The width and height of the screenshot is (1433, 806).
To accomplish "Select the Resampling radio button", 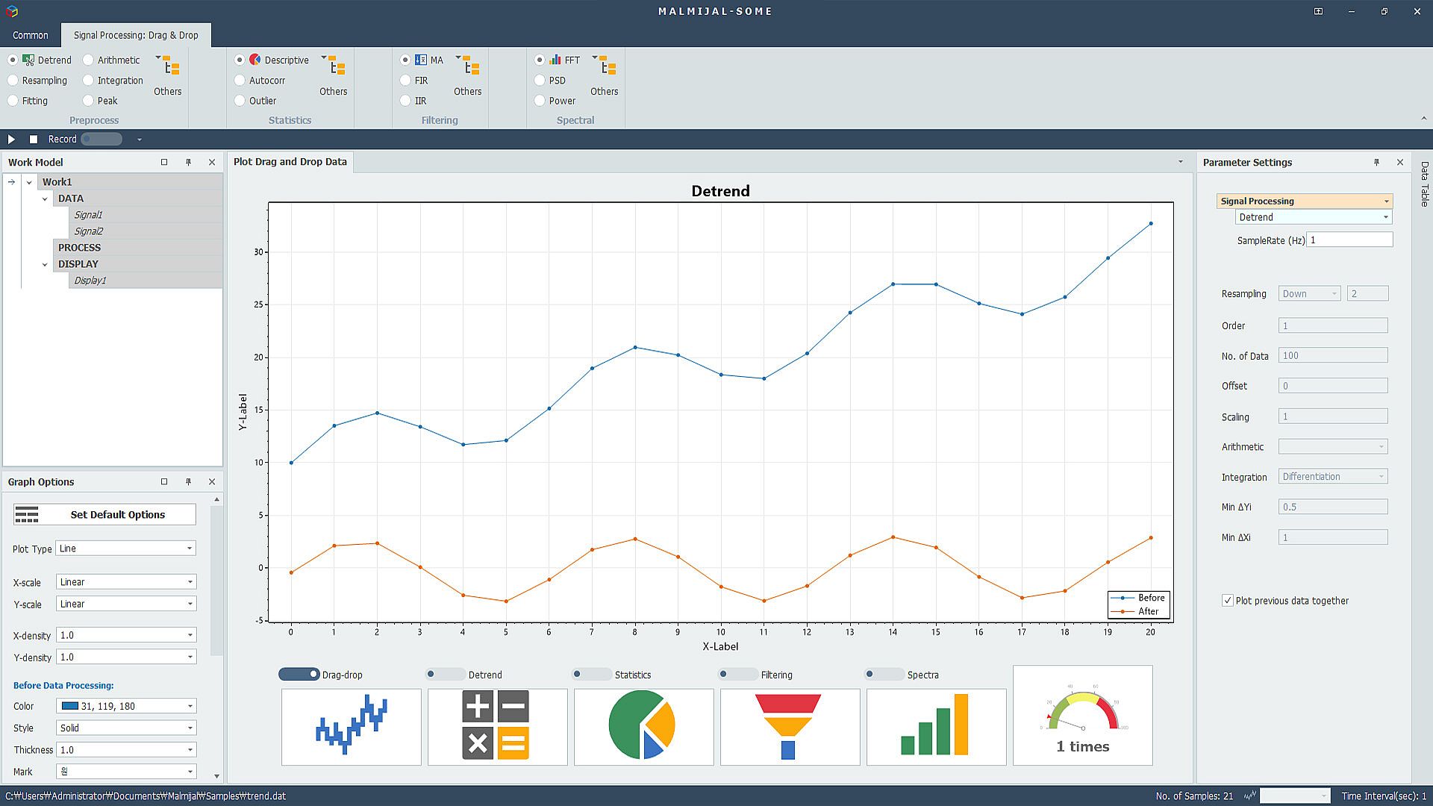I will click(x=13, y=80).
